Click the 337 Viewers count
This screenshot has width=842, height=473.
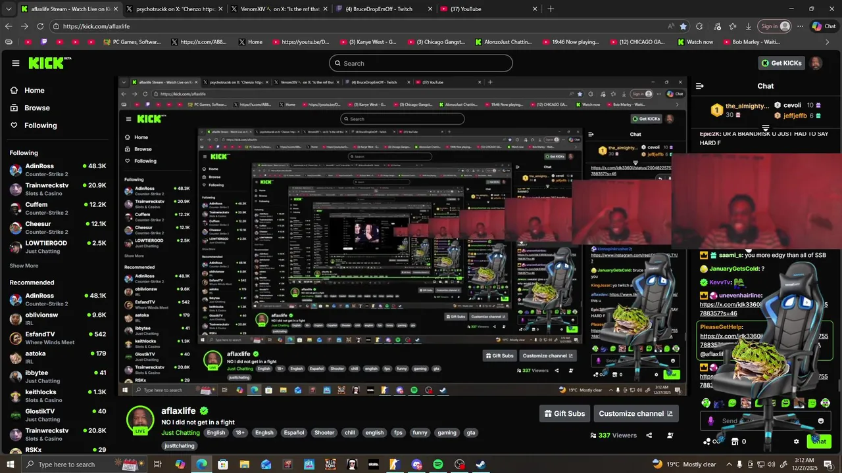tap(613, 435)
